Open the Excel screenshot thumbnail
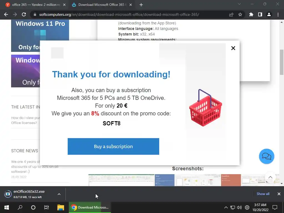The height and width of the screenshot is (213, 284). click(x=121, y=180)
